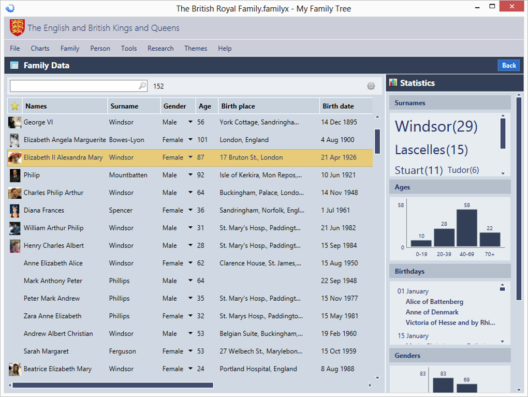The image size is (528, 397).
Task: Click Birthdays list scroll up arrow
Action: click(x=503, y=285)
